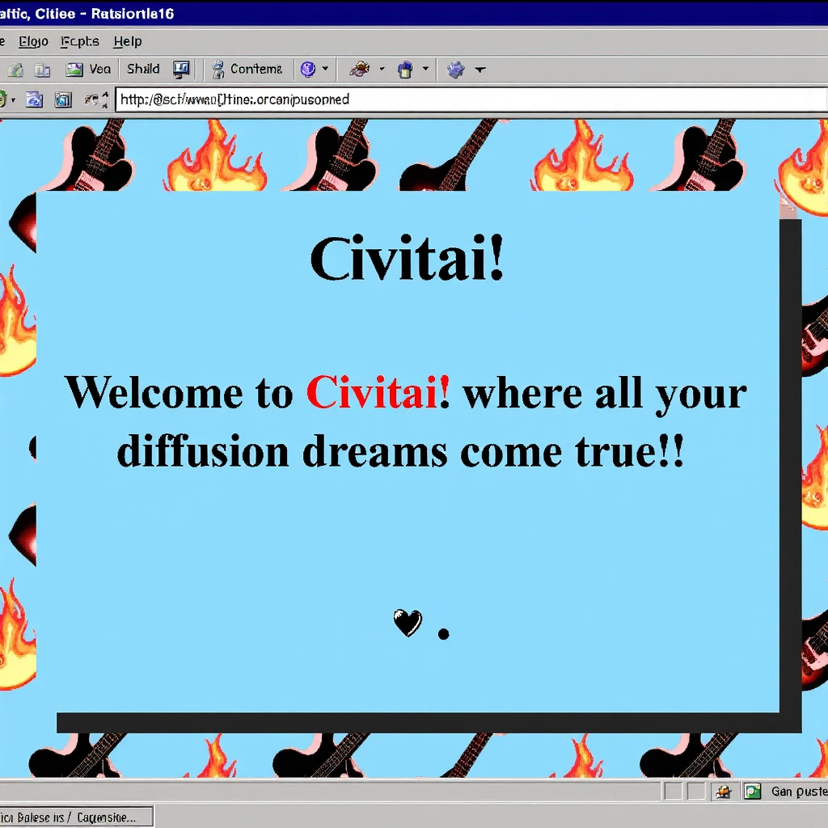The width and height of the screenshot is (828, 828).
Task: Click the blue clipboard toolbar icon
Action: (x=405, y=70)
